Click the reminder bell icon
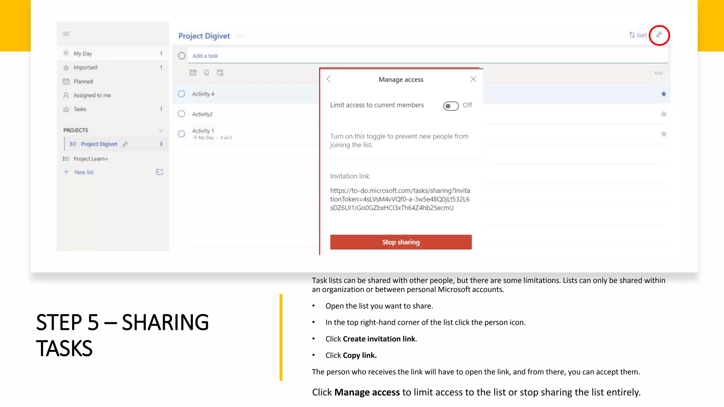 point(206,72)
